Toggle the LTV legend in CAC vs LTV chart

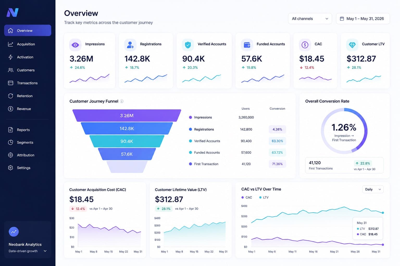[x=264, y=197]
